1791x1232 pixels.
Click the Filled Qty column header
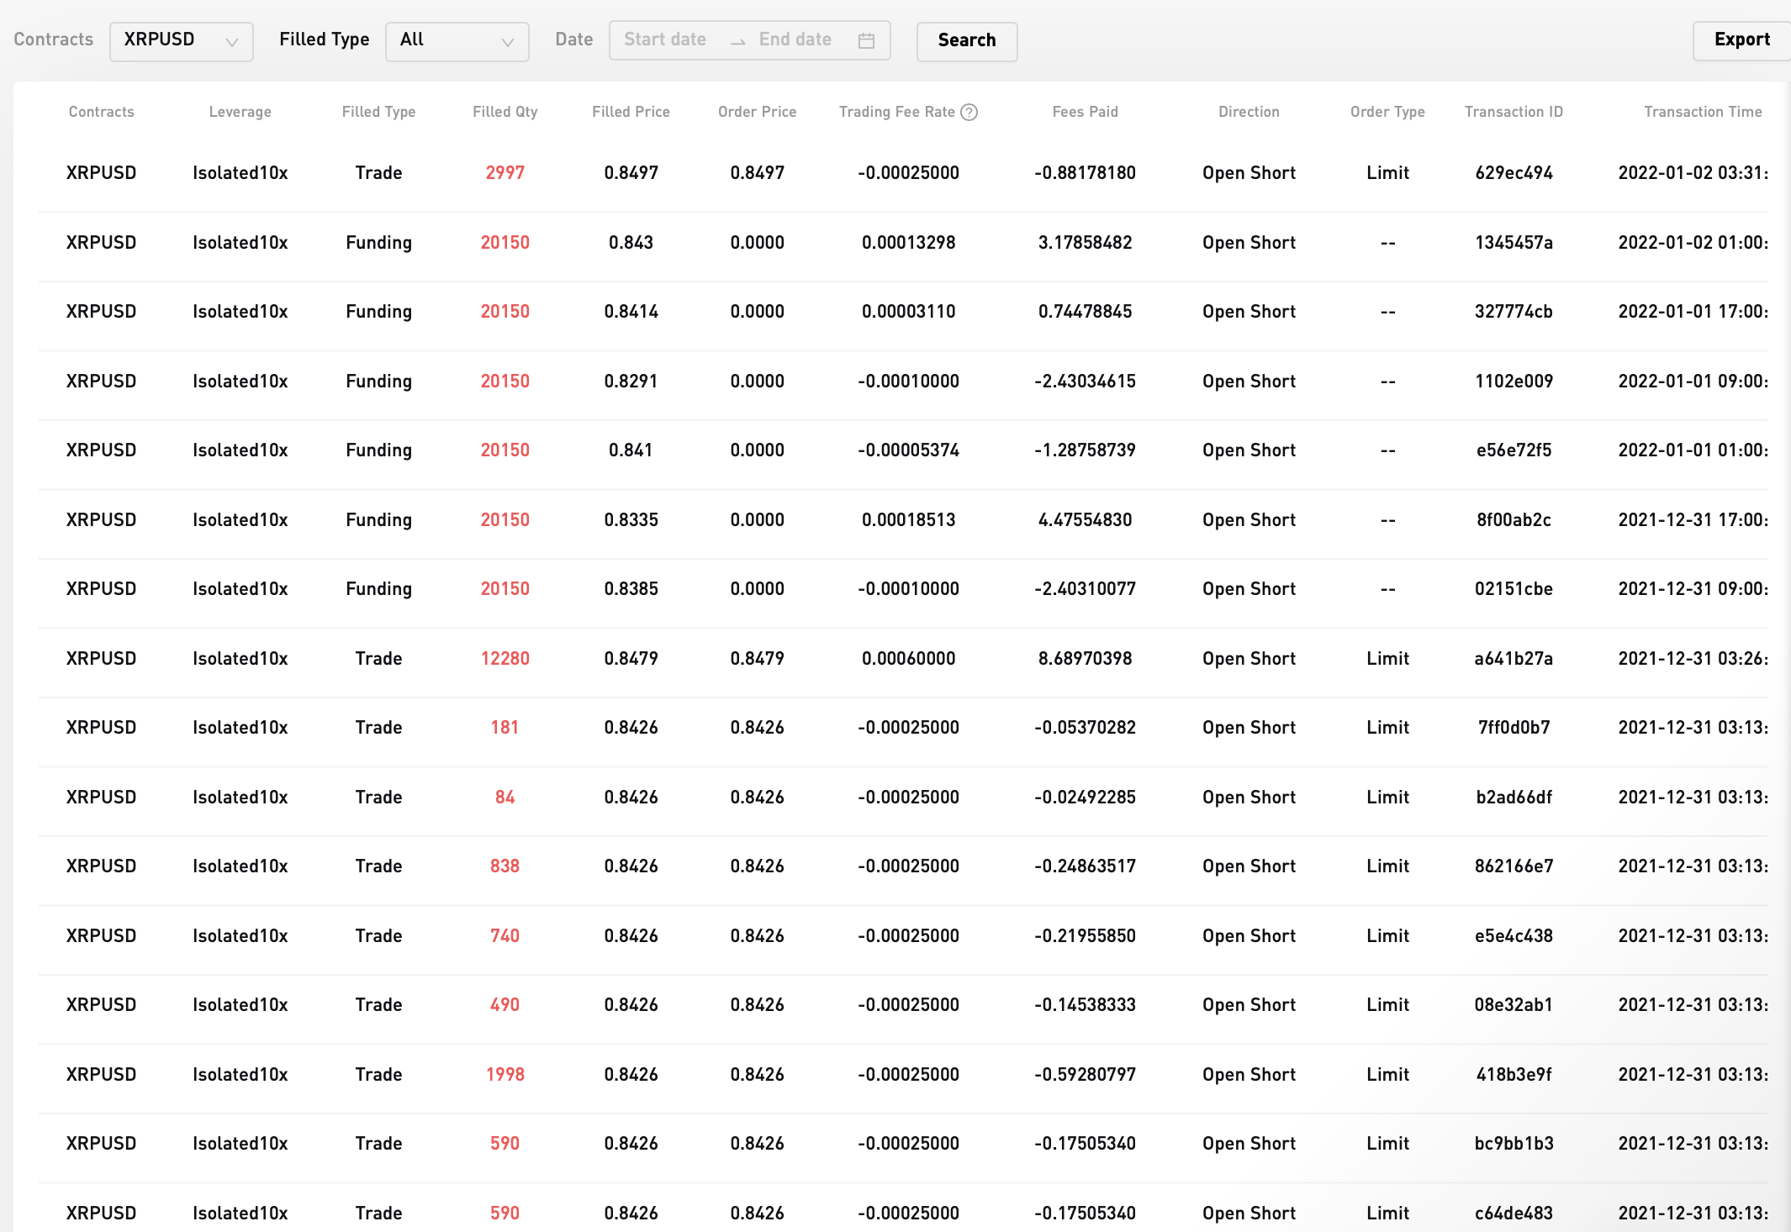tap(505, 112)
